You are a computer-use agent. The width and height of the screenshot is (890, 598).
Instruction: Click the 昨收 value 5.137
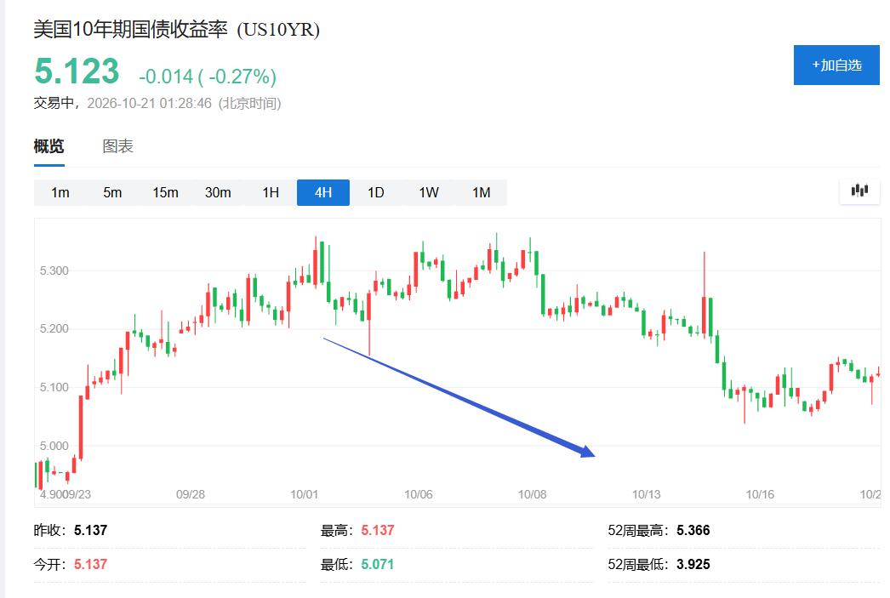pyautogui.click(x=90, y=531)
